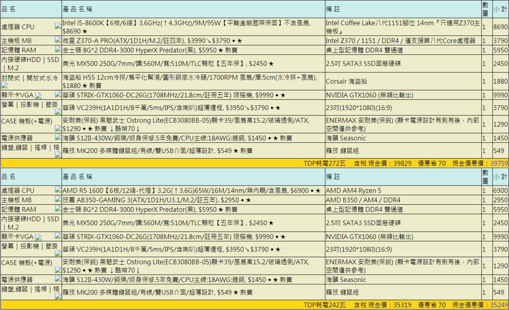
Task: Open the 35249 cash discount total link
Action: [499, 305]
